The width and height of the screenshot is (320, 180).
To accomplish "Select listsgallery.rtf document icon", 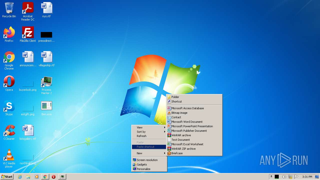I will click(x=28, y=132).
